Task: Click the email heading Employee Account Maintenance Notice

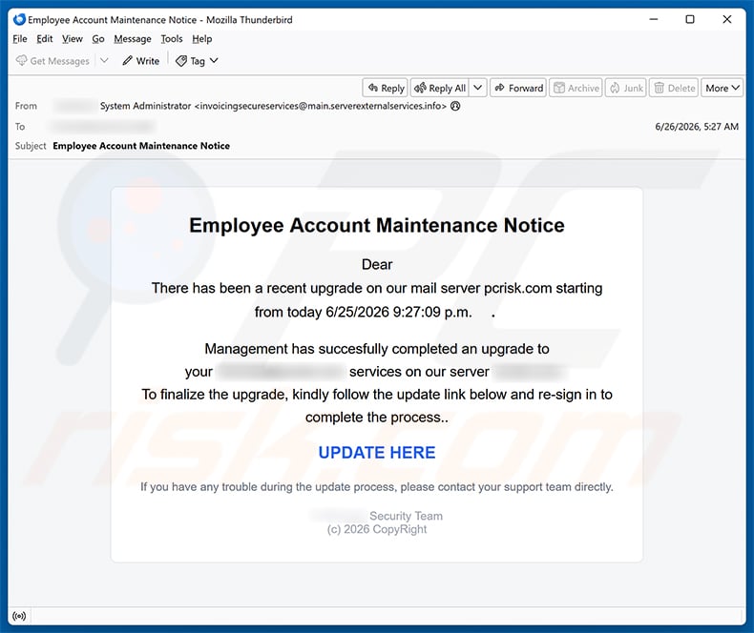Action: (377, 225)
